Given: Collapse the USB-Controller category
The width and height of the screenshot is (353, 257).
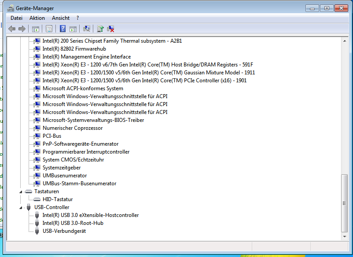Looking at the screenshot, I should (21, 207).
